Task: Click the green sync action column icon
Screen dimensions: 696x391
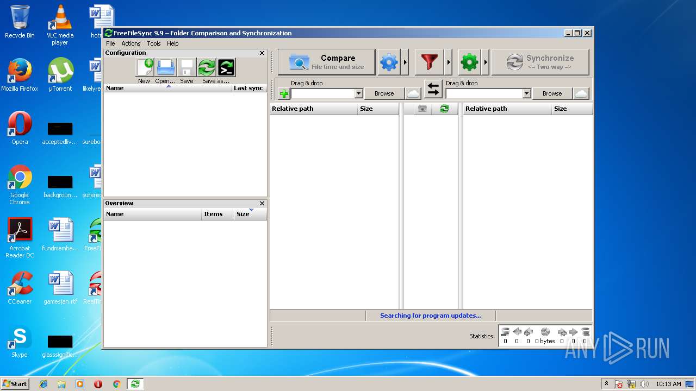Action: click(444, 109)
